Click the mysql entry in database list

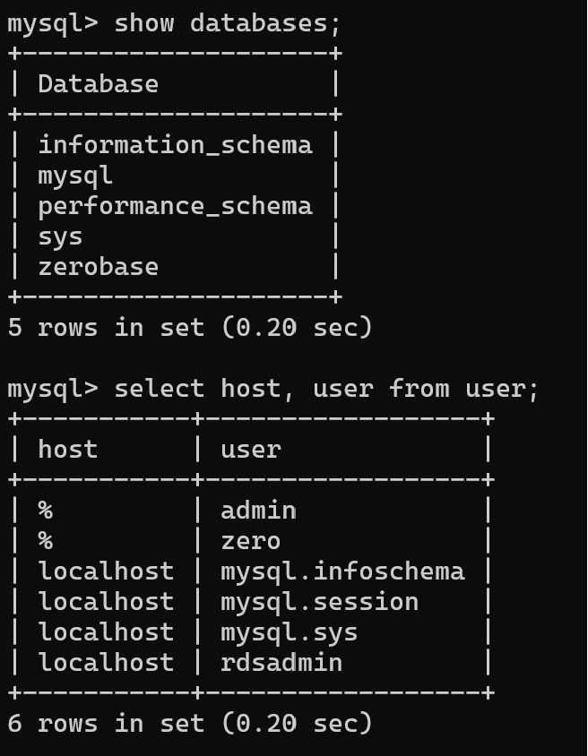coord(75,176)
